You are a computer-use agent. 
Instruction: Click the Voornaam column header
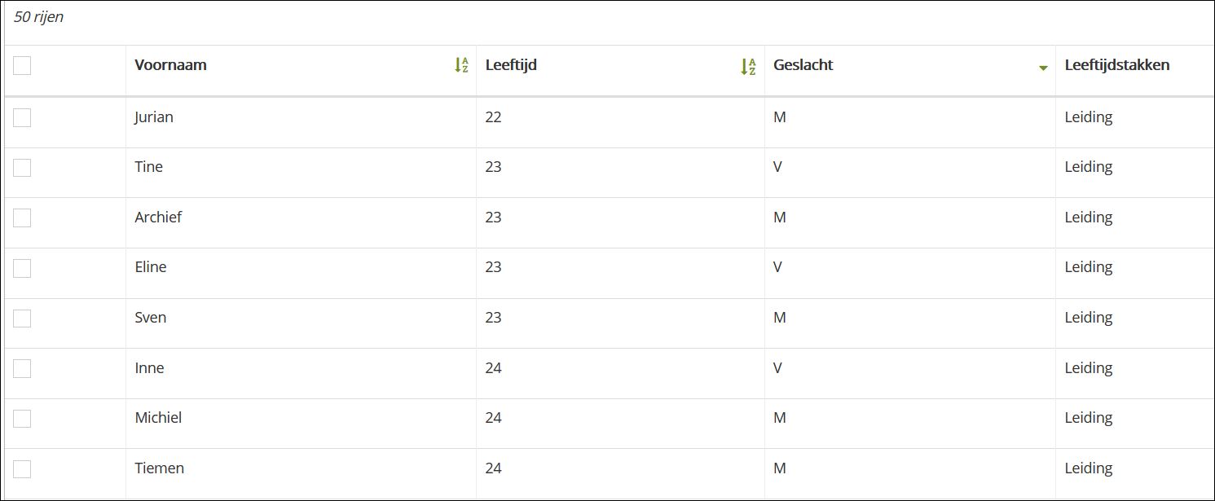(170, 65)
